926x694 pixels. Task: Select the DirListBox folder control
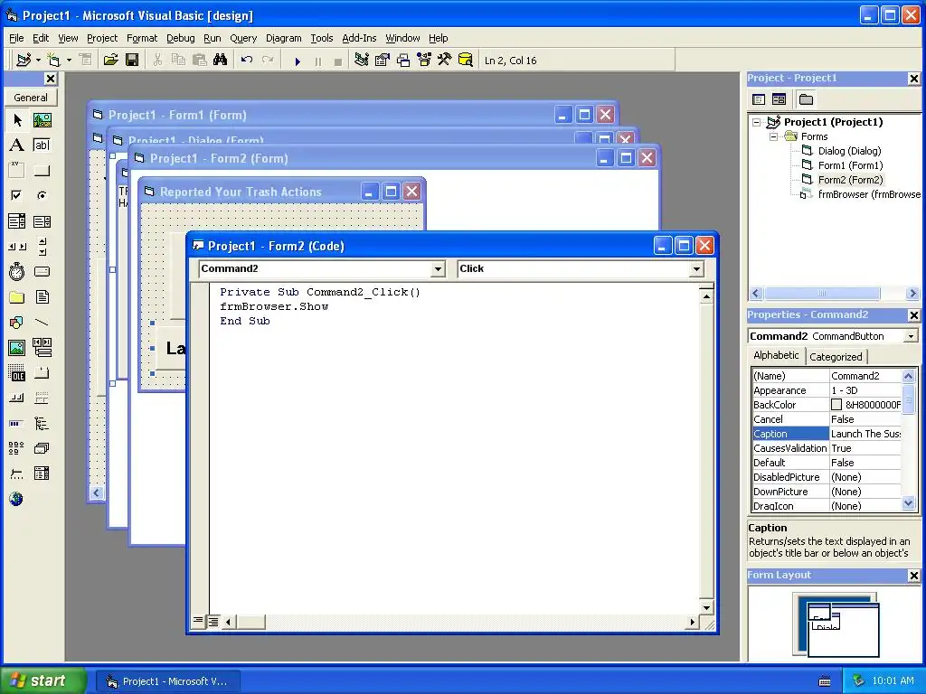(16, 296)
